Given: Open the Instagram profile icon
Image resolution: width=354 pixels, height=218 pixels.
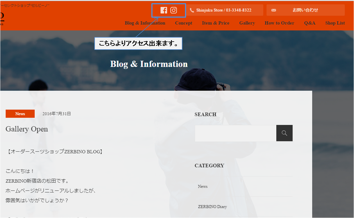Looking at the screenshot, I should coord(174,10).
